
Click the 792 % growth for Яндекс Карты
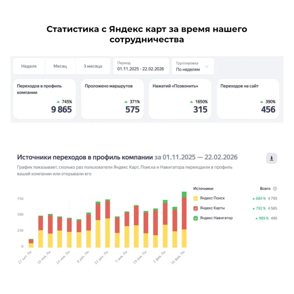259,208
